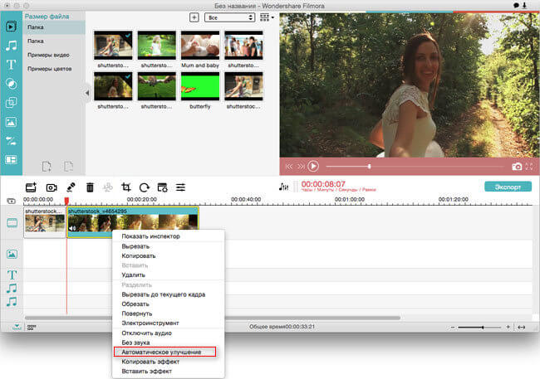Screen dimensions: 540x379
Task: Click the edit pencil toolbar icon
Action: [x=71, y=187]
